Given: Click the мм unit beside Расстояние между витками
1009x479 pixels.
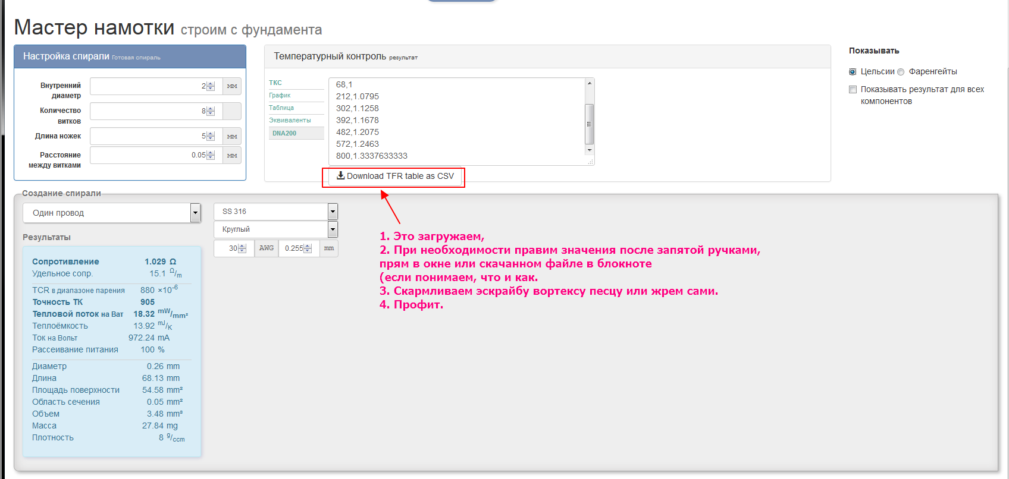Looking at the screenshot, I should 232,155.
